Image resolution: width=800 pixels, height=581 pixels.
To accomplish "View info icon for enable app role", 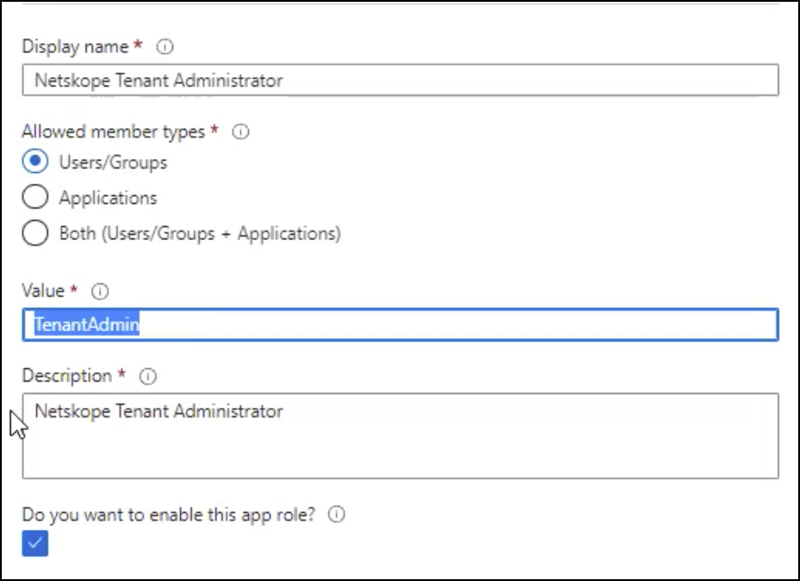I will click(x=336, y=514).
